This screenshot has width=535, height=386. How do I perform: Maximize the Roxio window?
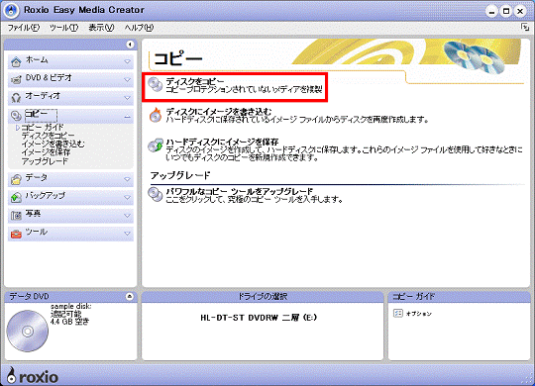pyautogui.click(x=506, y=12)
